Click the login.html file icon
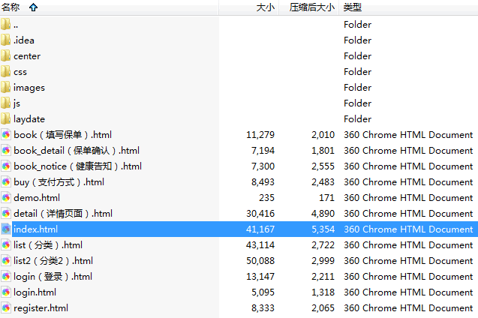 click(x=6, y=292)
